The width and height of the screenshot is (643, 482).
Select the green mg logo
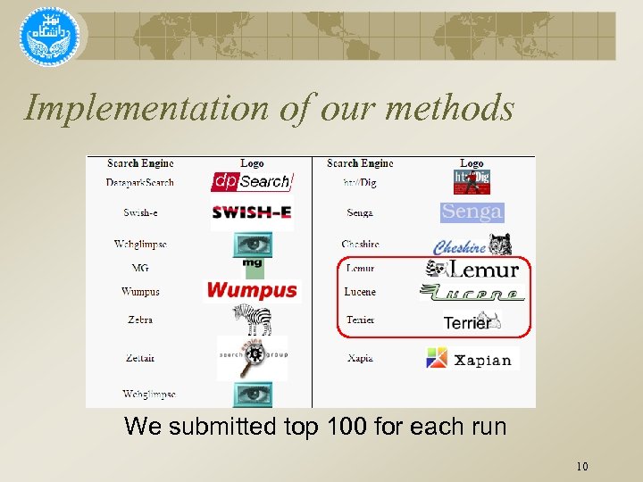click(x=254, y=269)
